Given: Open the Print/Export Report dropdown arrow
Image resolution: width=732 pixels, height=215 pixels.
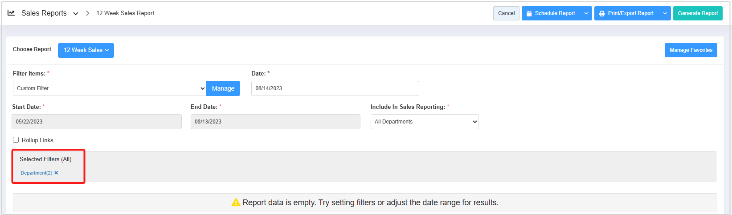Looking at the screenshot, I should click(x=665, y=13).
